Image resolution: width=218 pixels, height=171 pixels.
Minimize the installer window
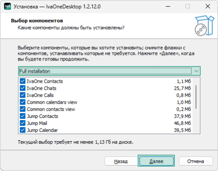point(168,6)
